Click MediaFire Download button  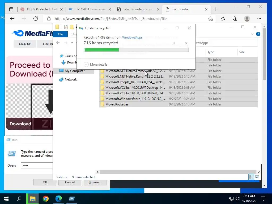20,124
